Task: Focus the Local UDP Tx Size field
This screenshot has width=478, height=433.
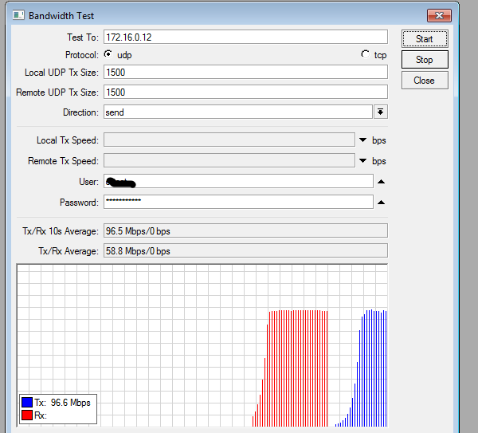Action: [x=245, y=73]
